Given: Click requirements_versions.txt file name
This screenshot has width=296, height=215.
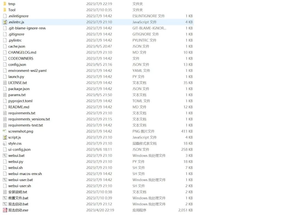Looking at the screenshot, I should coord(29,119).
